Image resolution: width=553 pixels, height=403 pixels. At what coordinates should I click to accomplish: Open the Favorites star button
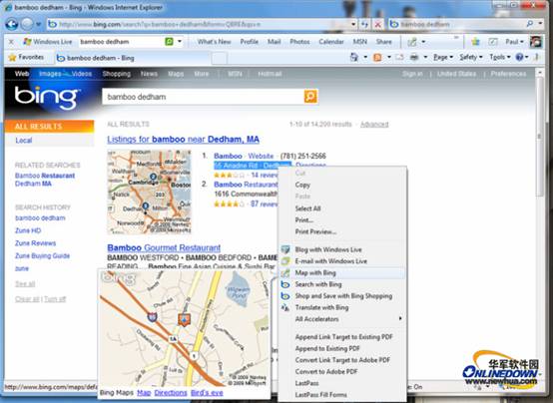click(x=26, y=57)
